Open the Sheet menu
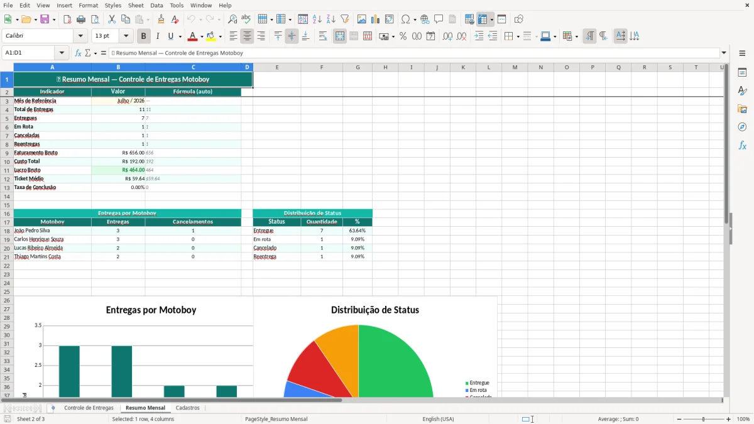The width and height of the screenshot is (754, 424). [x=136, y=5]
